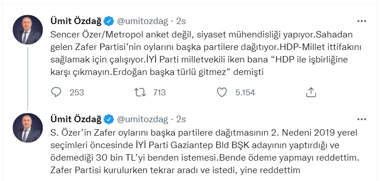Image resolution: width=388 pixels, height=181 pixels.
Task: Share the first tweet via share icon
Action: pyautogui.click(x=311, y=93)
